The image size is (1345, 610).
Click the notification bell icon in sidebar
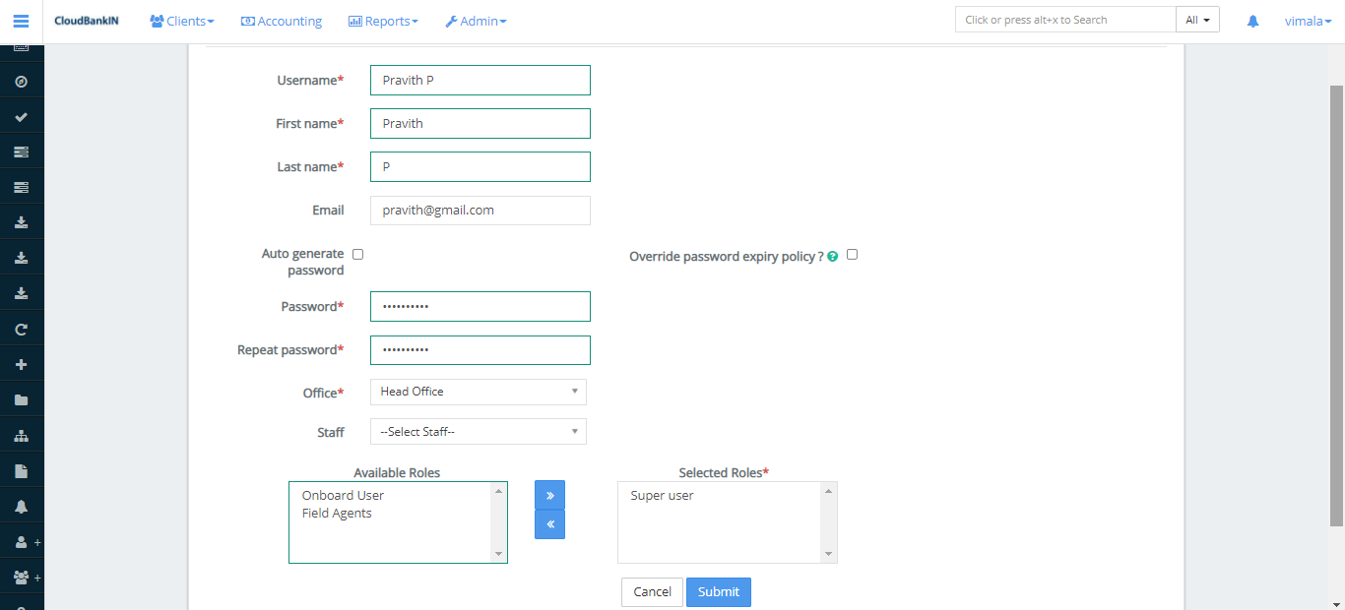pos(21,504)
